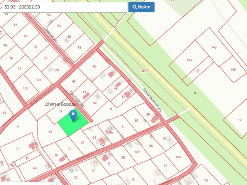Viewport: 247px width, 185px height.
Task: Select the green highlighted land parcel
Action: point(73,123)
